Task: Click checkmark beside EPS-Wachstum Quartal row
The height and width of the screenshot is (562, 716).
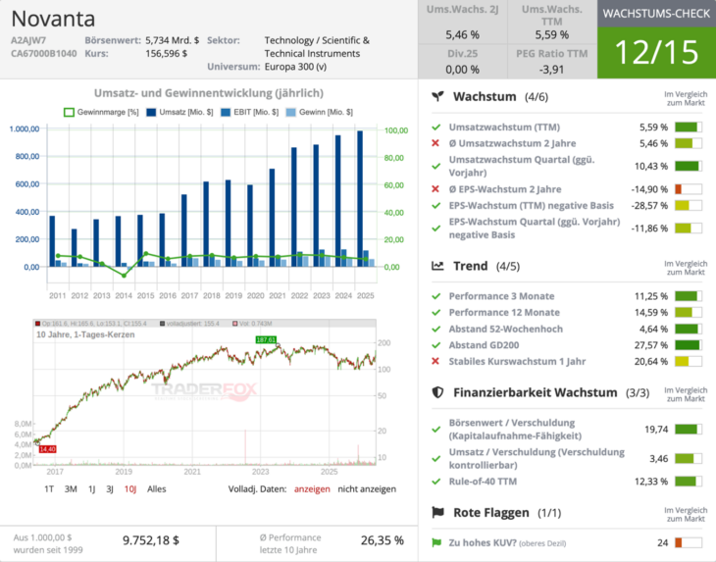Action: [436, 229]
